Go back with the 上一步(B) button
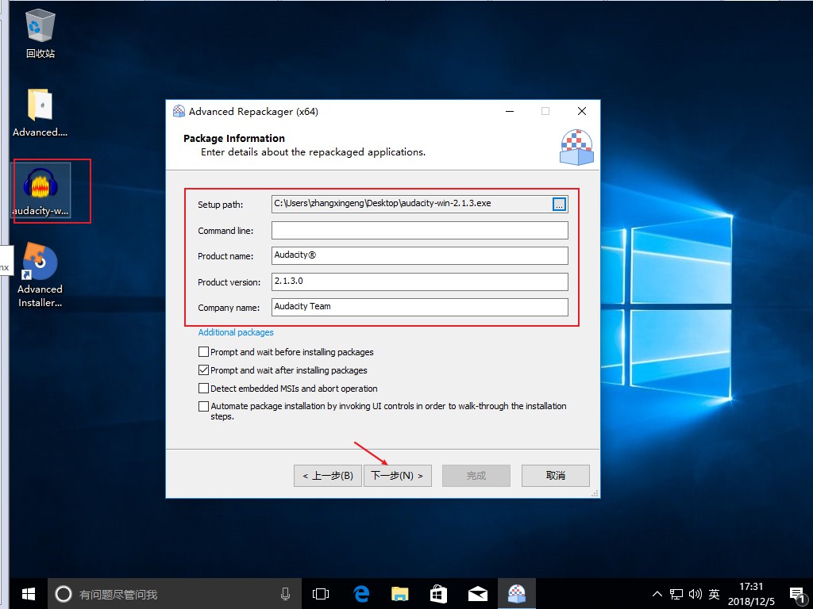Viewport: 813px width, 609px height. point(328,476)
